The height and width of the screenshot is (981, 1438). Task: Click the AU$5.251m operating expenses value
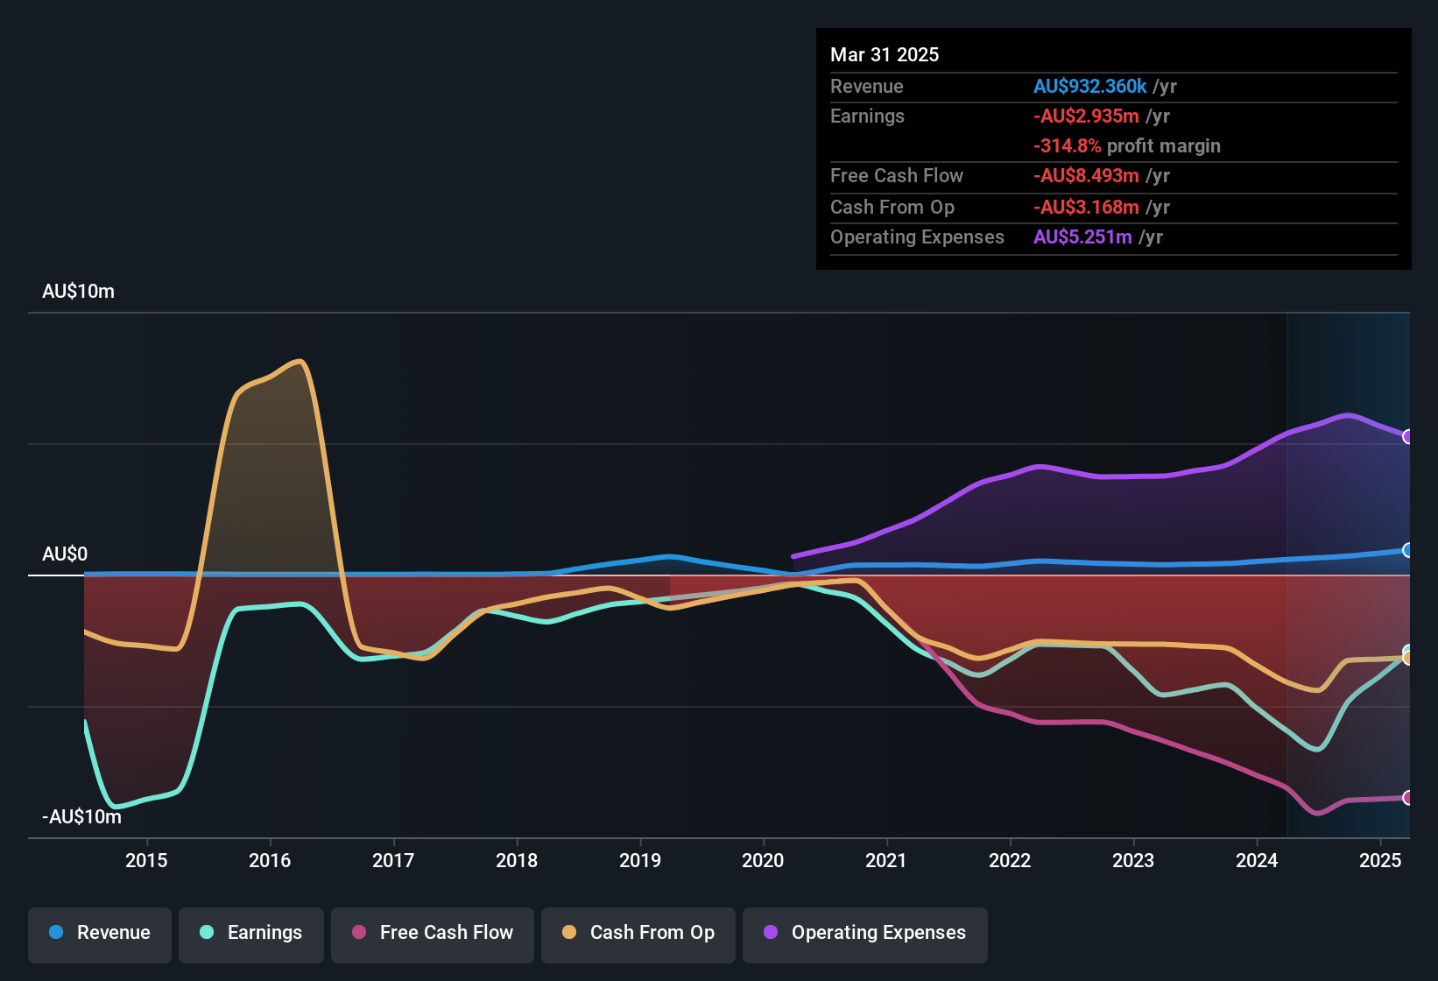point(1083,236)
